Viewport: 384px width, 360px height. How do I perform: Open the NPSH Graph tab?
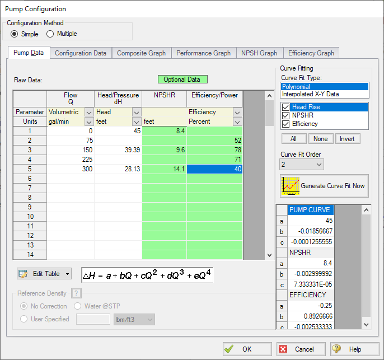259,53
